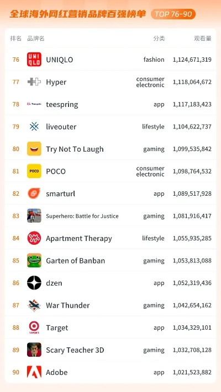Select the teespring brand name

tap(62, 105)
